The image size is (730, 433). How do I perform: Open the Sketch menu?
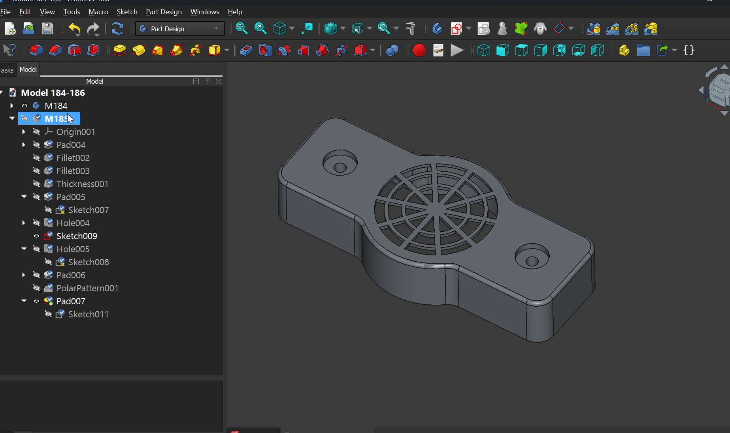pos(127,12)
